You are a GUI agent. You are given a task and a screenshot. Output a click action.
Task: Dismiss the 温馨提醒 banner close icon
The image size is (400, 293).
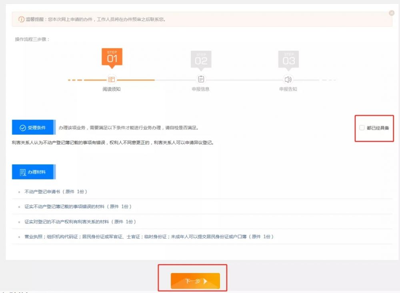click(x=391, y=13)
